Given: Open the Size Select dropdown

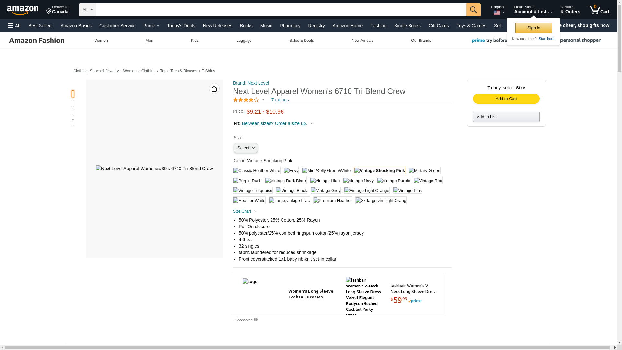Looking at the screenshot, I should pyautogui.click(x=246, y=148).
